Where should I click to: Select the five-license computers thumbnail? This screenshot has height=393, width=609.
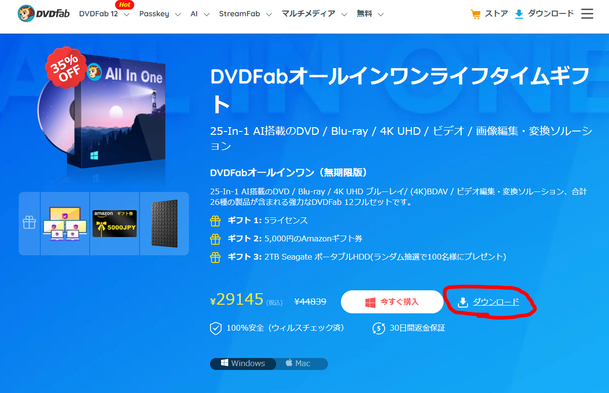coord(65,224)
